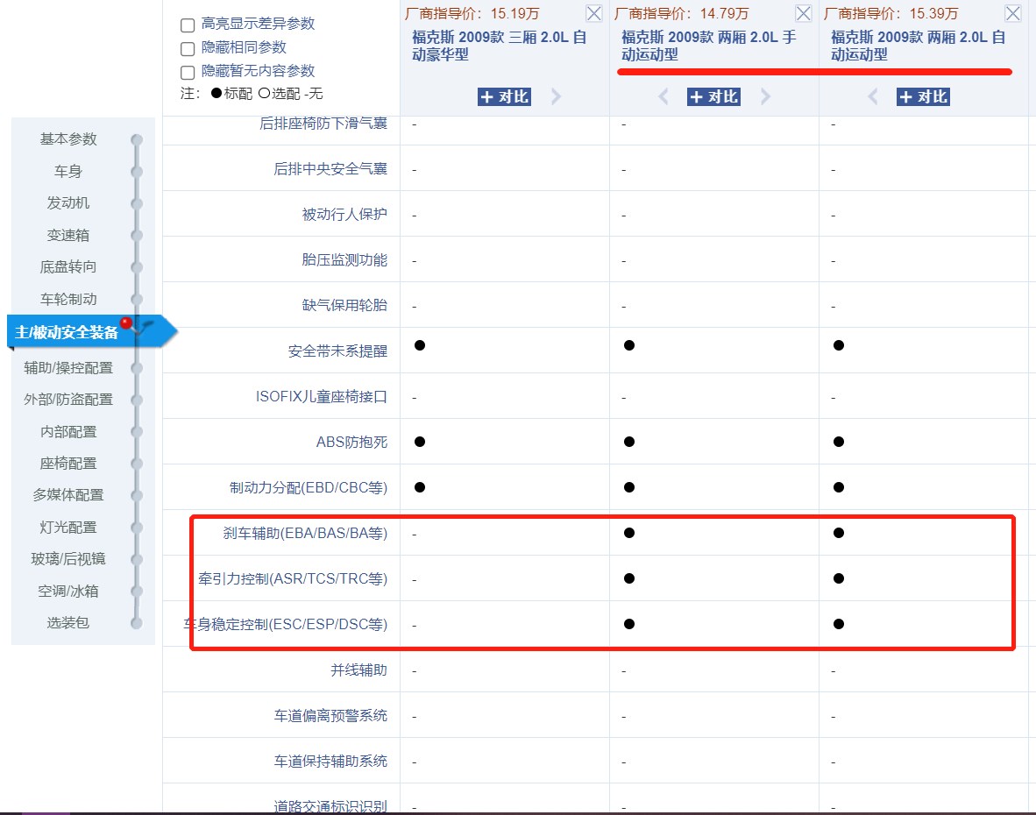Image resolution: width=1036 pixels, height=815 pixels.
Task: Check 高亮显示差异参数 option
Action: 187,25
